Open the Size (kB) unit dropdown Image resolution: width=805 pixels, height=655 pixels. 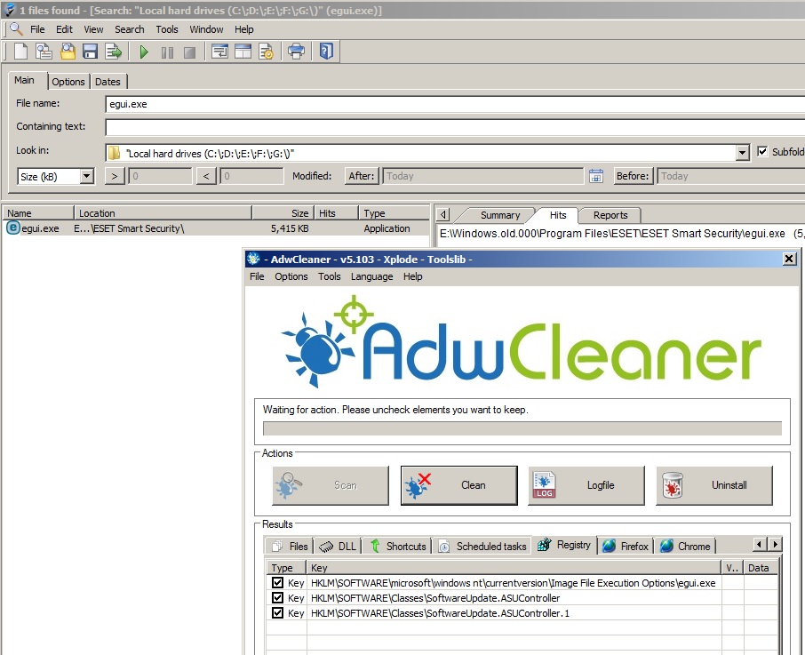[x=87, y=176]
